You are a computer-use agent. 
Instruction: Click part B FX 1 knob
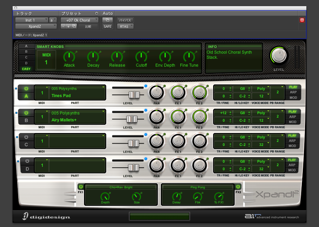coord(178,117)
